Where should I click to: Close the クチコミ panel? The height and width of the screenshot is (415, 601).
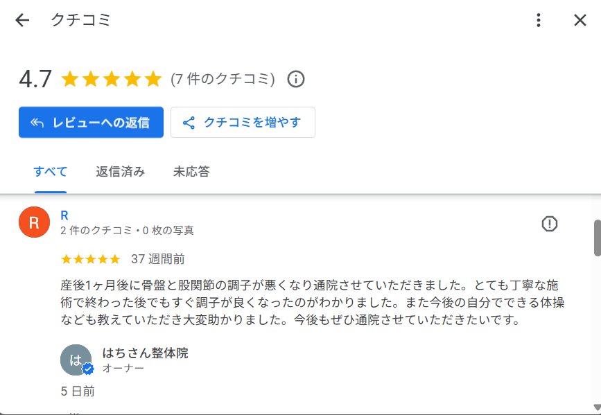tap(580, 20)
